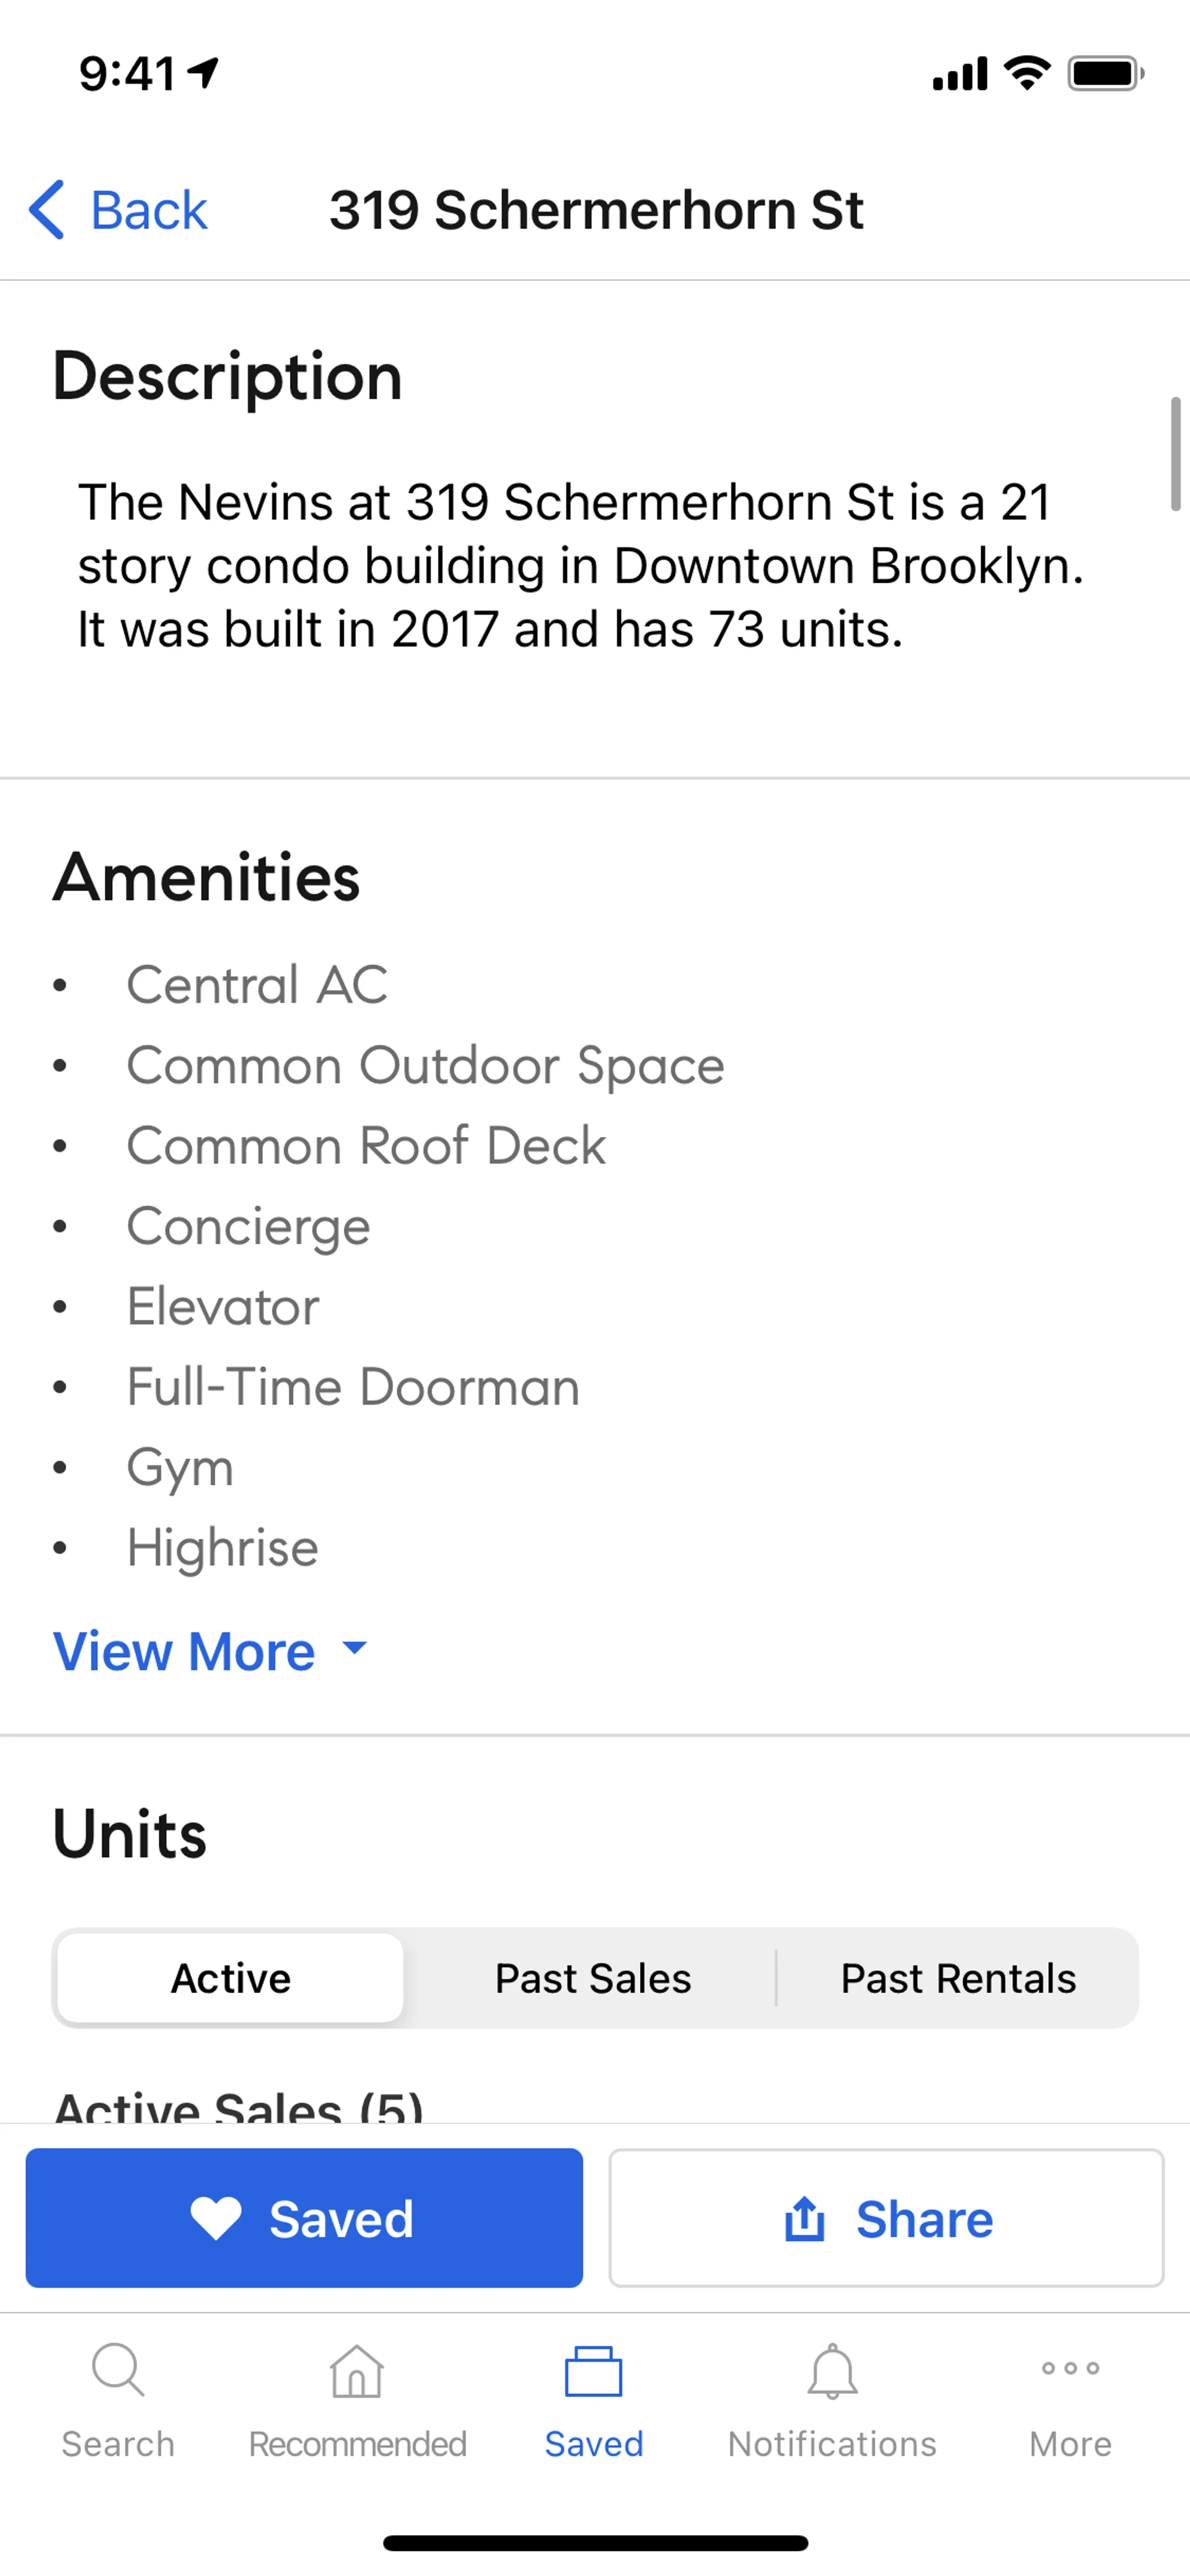Open Search via magnifying glass icon
The height and width of the screenshot is (2576, 1190).
tap(118, 2370)
